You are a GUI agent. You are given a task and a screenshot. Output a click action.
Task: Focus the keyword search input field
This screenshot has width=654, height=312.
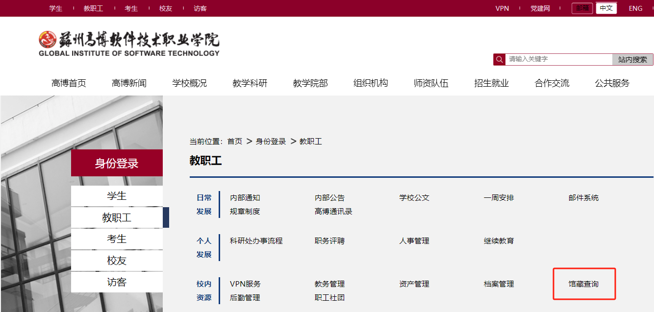coord(558,59)
